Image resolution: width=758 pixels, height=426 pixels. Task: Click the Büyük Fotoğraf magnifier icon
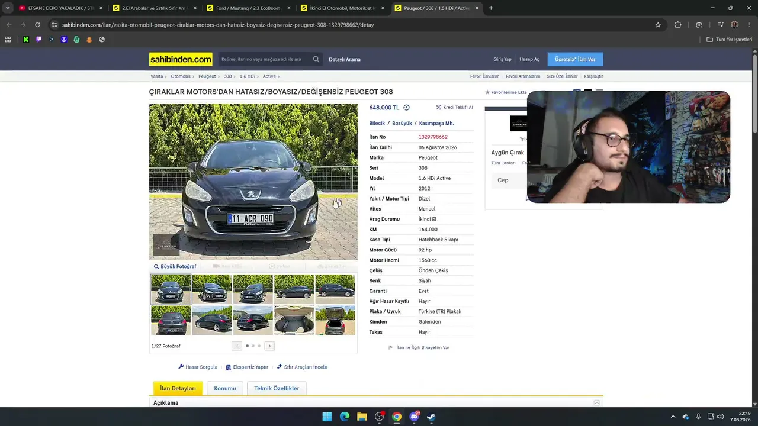coord(156,267)
